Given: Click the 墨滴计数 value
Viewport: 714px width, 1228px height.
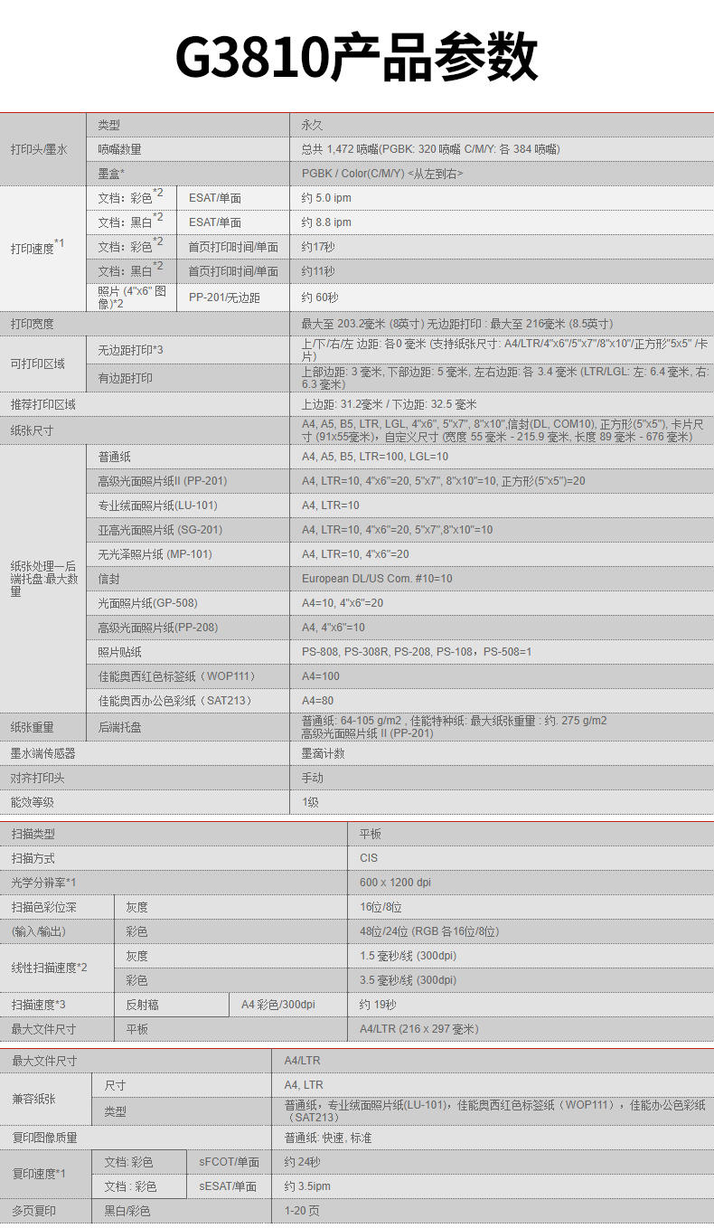Looking at the screenshot, I should 323,753.
